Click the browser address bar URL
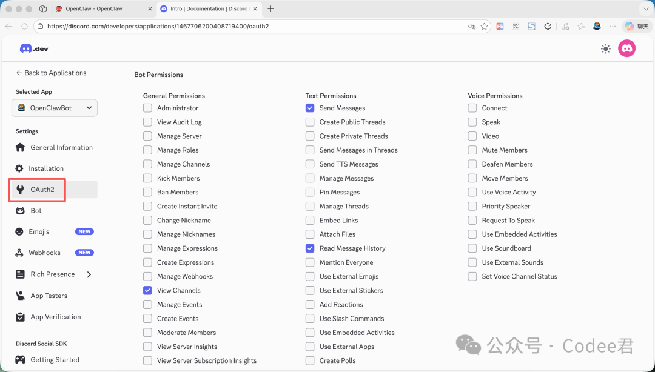Image resolution: width=655 pixels, height=372 pixels. tap(158, 26)
